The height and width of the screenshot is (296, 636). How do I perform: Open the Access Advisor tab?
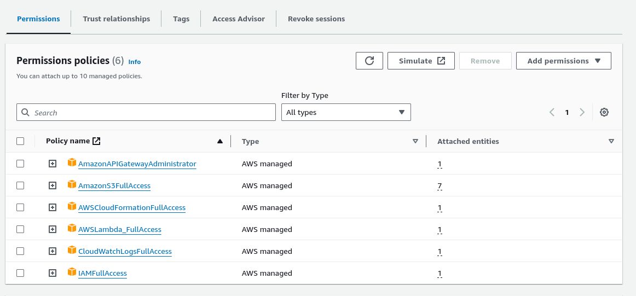tap(239, 19)
